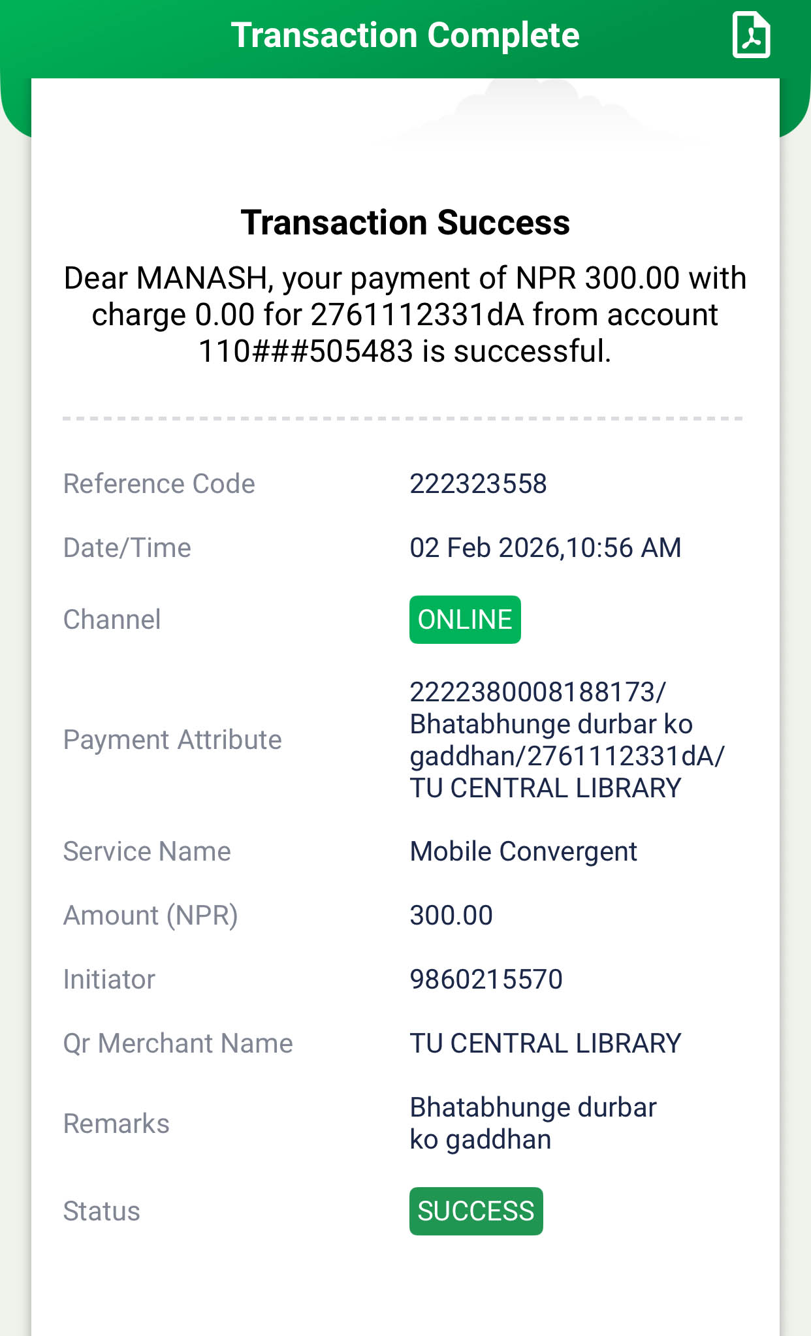Select the reference code value 222323558

click(478, 484)
